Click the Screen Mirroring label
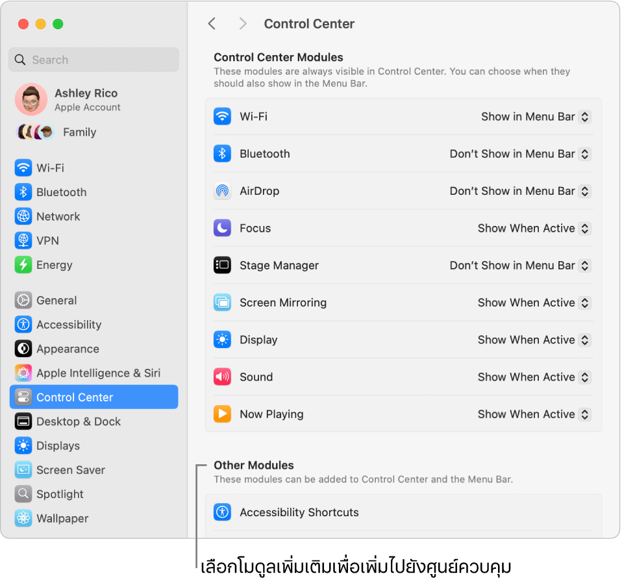The image size is (622, 587). (283, 303)
